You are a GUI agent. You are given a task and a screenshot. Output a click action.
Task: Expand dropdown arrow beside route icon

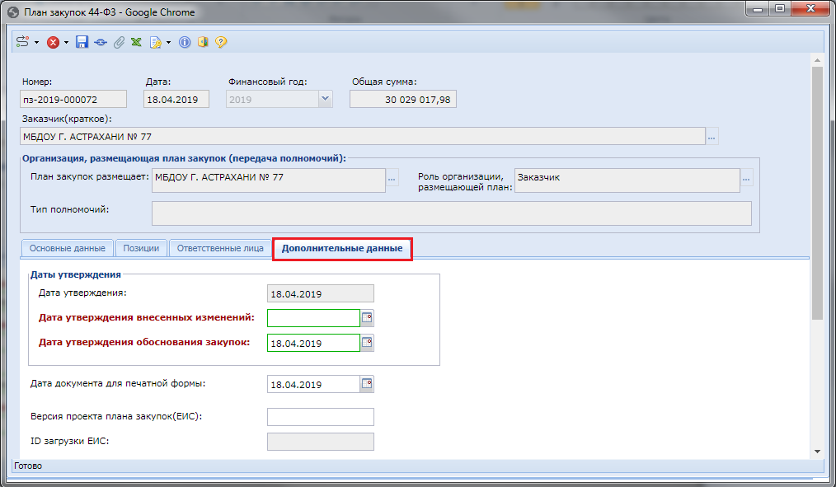pyautogui.click(x=36, y=42)
